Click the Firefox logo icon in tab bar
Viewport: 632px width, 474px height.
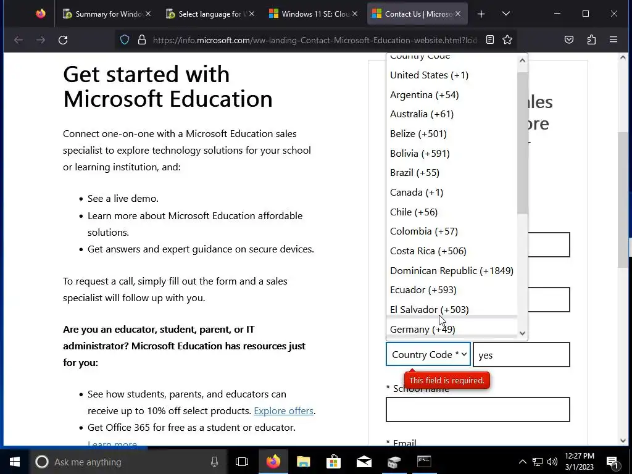pos(41,14)
